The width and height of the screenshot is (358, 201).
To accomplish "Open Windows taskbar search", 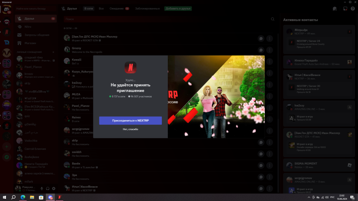I will point(14,197).
